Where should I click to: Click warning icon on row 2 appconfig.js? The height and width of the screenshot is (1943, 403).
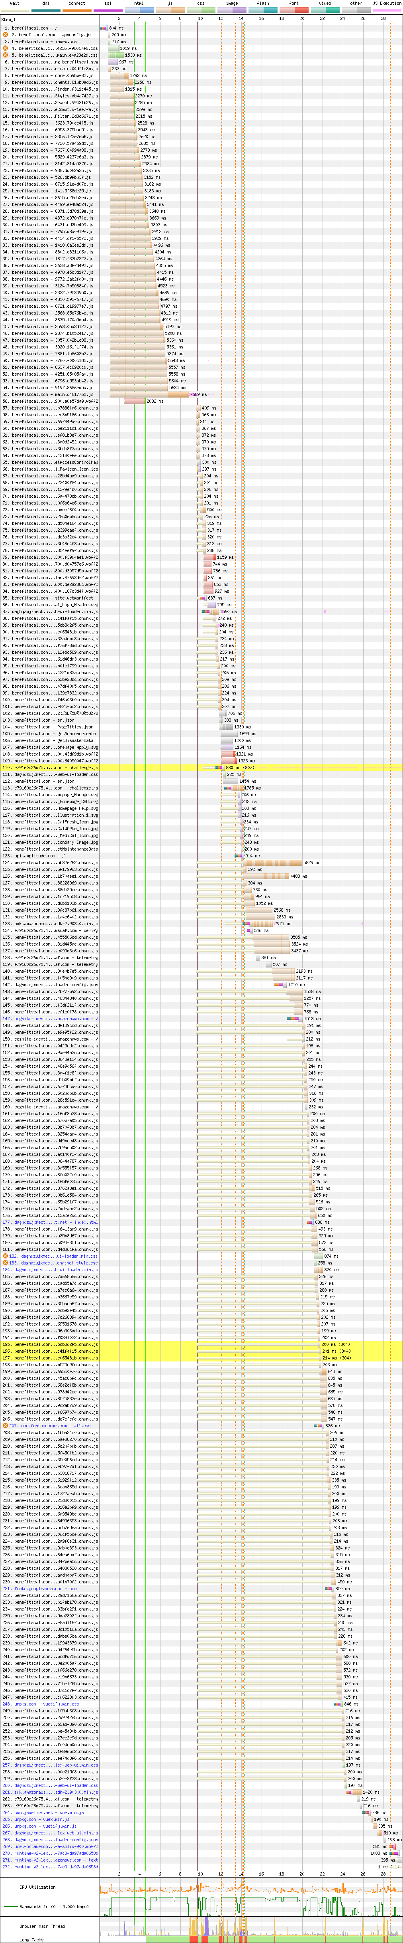pyautogui.click(x=6, y=35)
